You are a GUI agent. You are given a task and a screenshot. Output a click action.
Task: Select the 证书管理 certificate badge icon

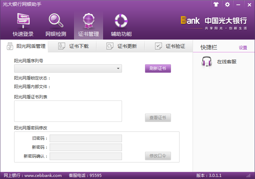[89, 21]
